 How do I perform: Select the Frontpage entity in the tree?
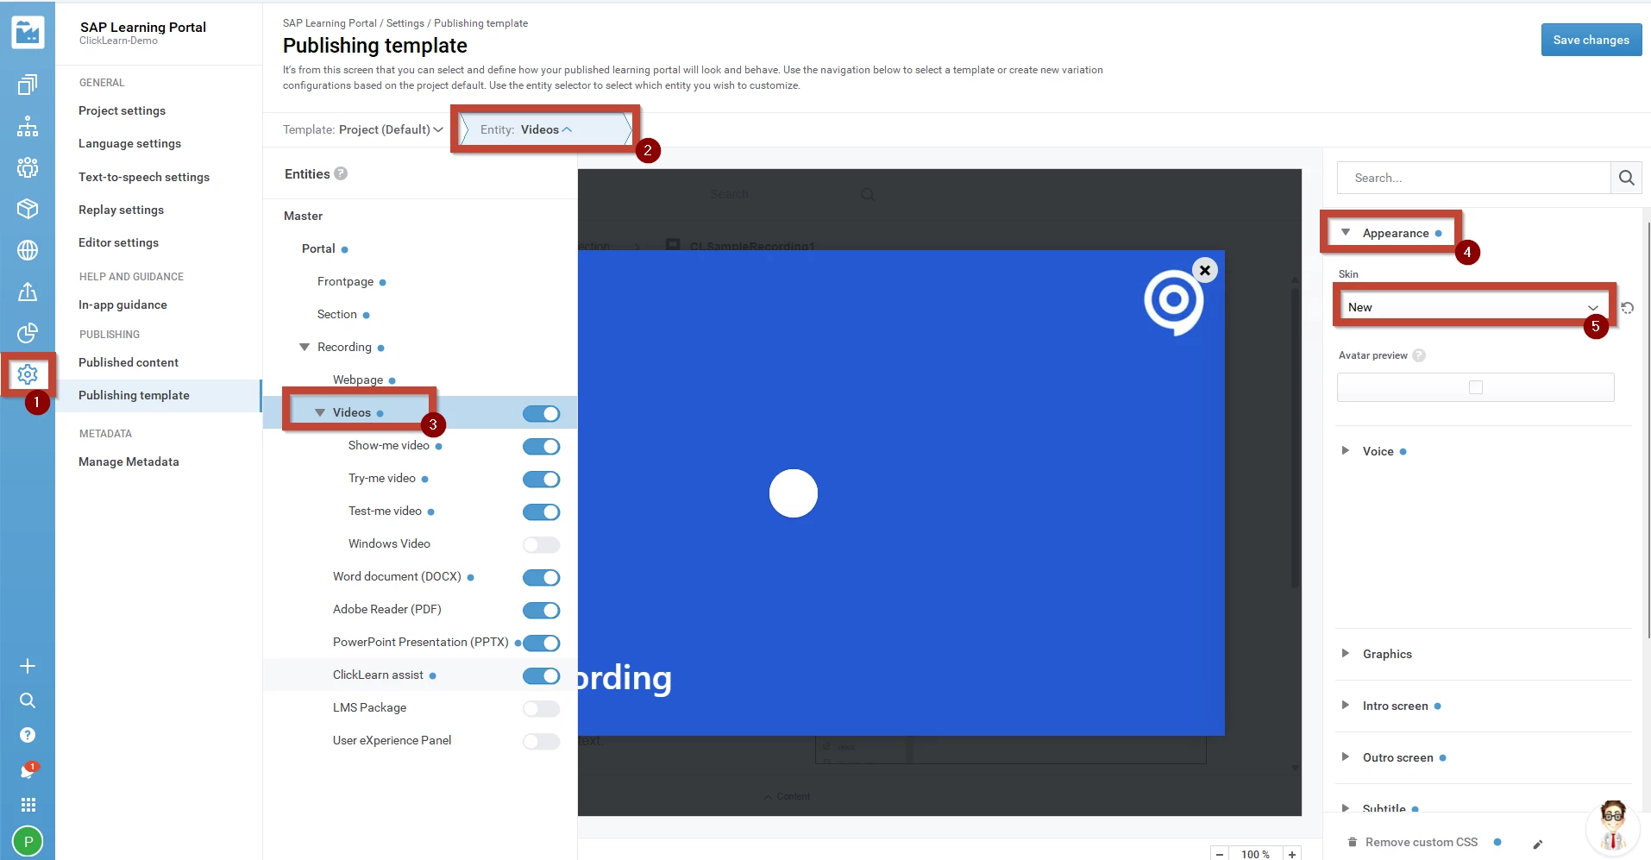(345, 281)
